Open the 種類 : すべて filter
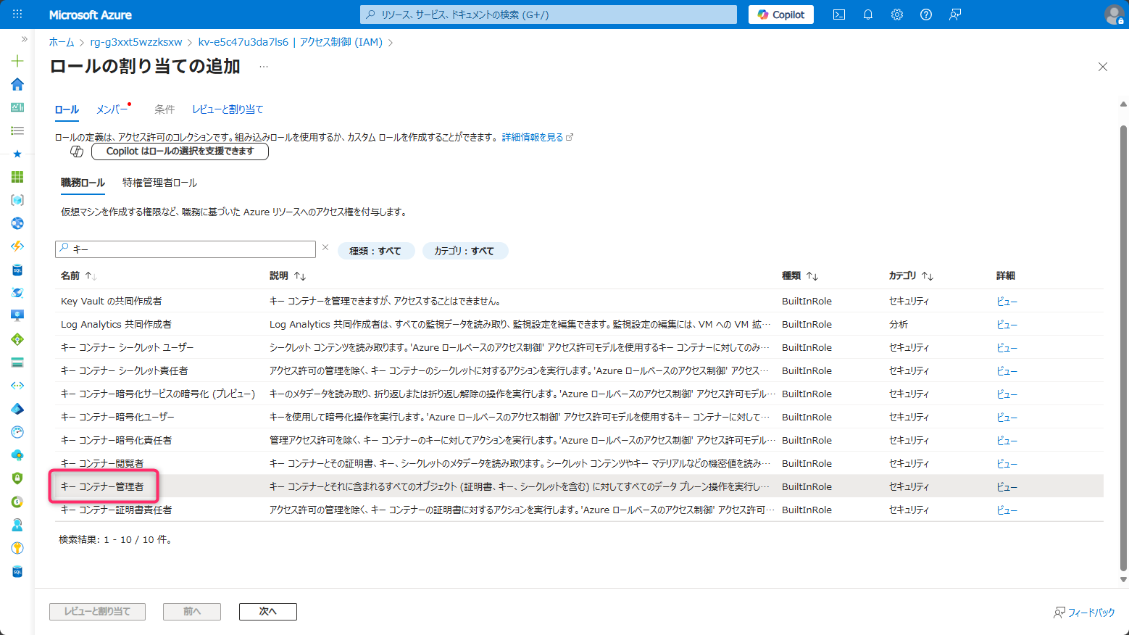Screen dimensions: 1129x635 [375, 251]
